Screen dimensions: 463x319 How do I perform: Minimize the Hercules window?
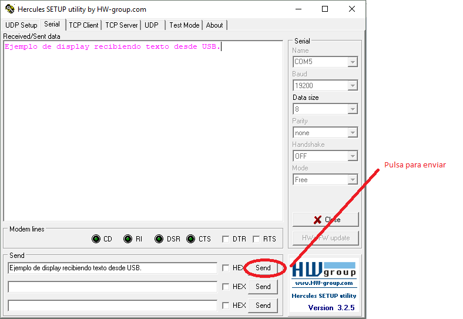[x=298, y=9]
